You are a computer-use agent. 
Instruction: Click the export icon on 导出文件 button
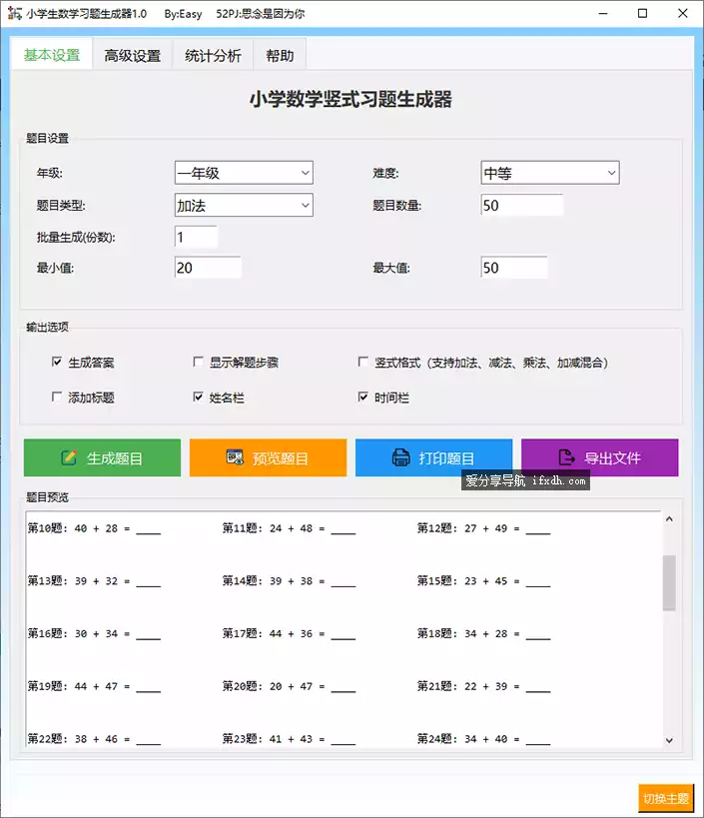(566, 457)
